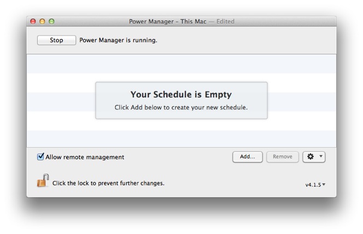This screenshot has width=363, height=234.
Task: Click the Your Schedule is Empty heading
Action: pyautogui.click(x=181, y=95)
